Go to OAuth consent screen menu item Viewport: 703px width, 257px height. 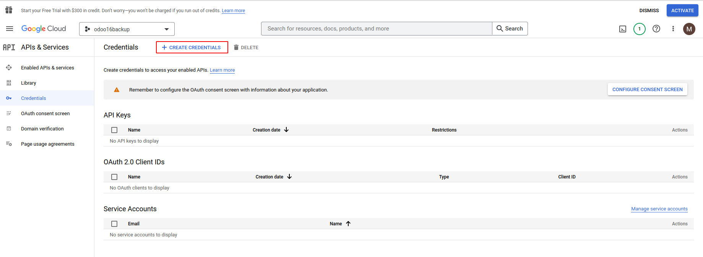click(x=45, y=114)
